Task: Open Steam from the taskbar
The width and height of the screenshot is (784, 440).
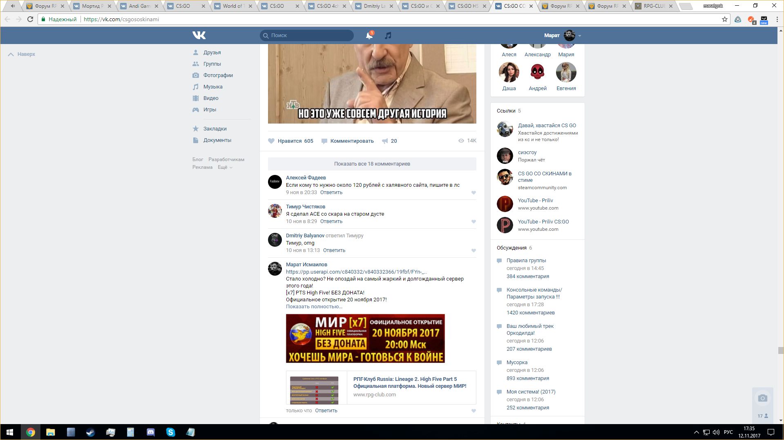Action: [90, 432]
